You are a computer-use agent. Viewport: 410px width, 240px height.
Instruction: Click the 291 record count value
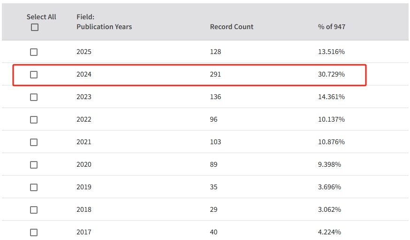point(215,74)
